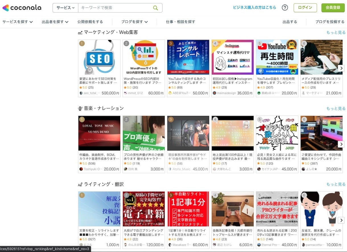347x252 pixels.
Task: Open WordPress SEO内部対策 service thumbnail
Action: coord(144,57)
